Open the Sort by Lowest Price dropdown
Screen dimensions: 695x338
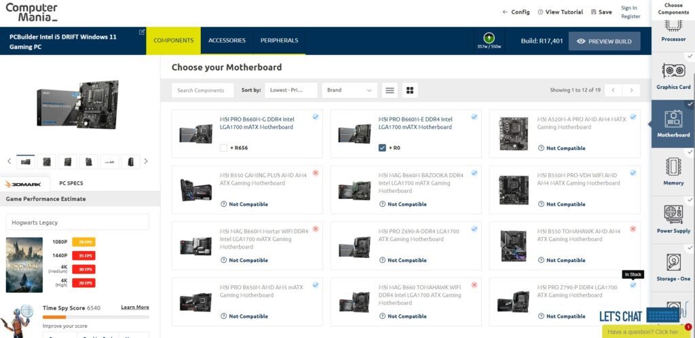pos(291,90)
